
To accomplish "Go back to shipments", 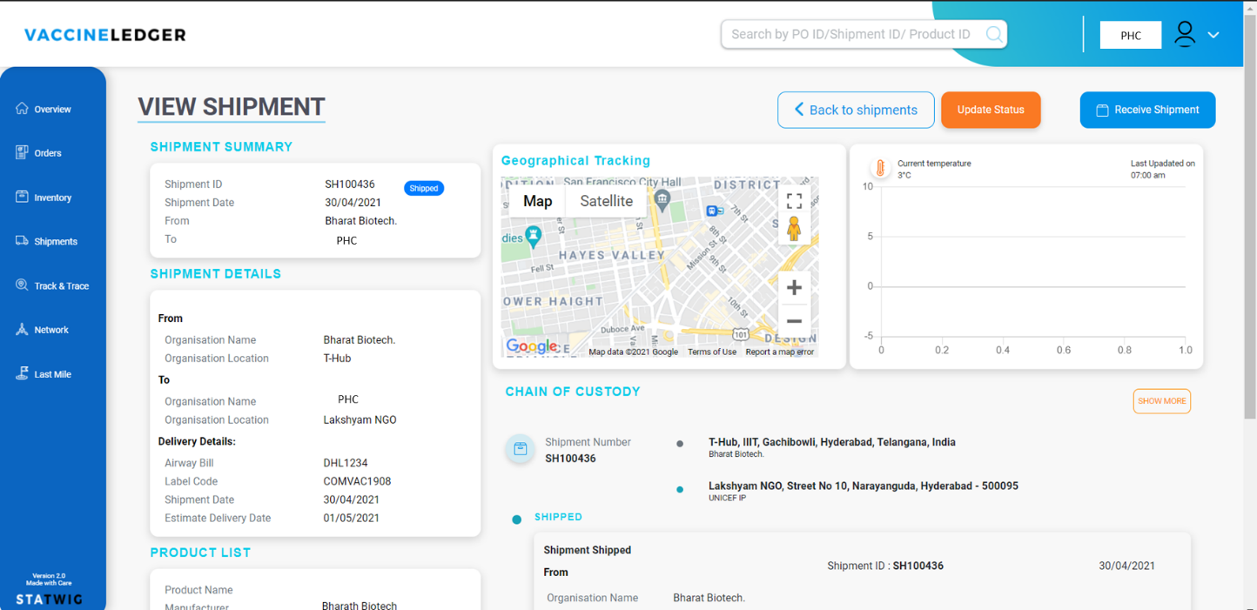I will (x=856, y=110).
